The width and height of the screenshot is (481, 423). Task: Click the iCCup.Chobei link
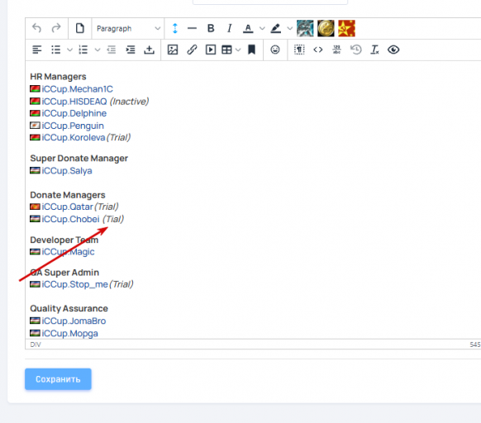coord(70,219)
